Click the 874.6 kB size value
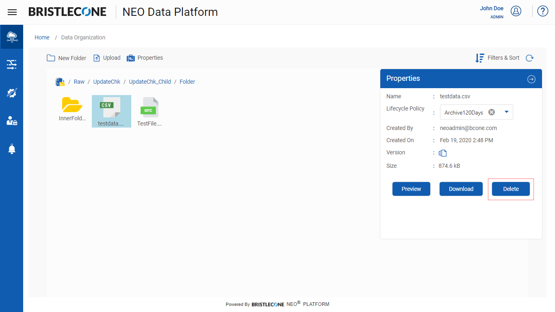The height and width of the screenshot is (312, 555). pyautogui.click(x=449, y=166)
